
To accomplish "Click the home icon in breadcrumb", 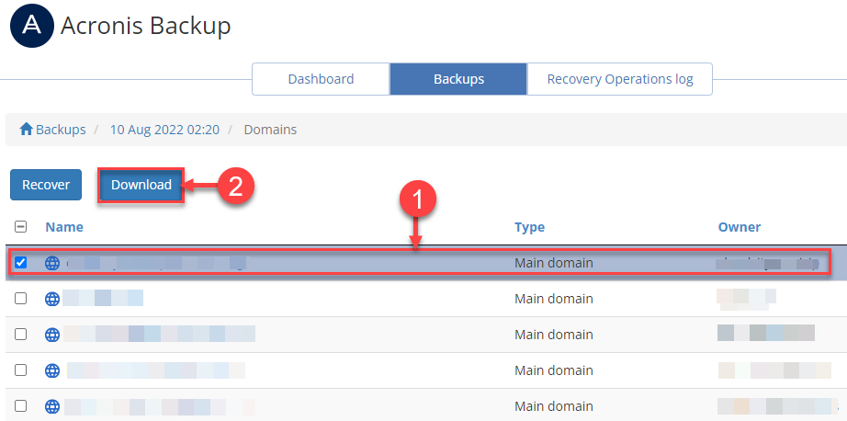I will coord(27,130).
